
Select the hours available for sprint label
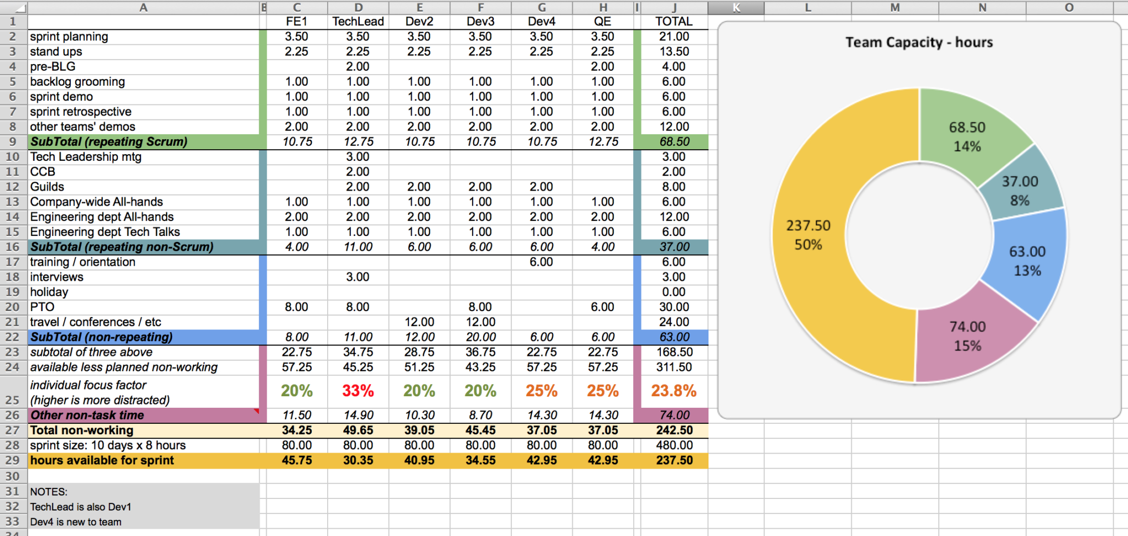click(x=101, y=460)
